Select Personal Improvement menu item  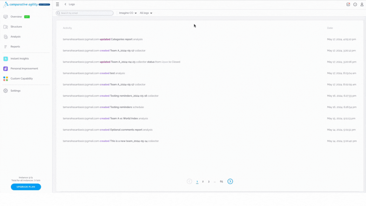pyautogui.click(x=24, y=69)
